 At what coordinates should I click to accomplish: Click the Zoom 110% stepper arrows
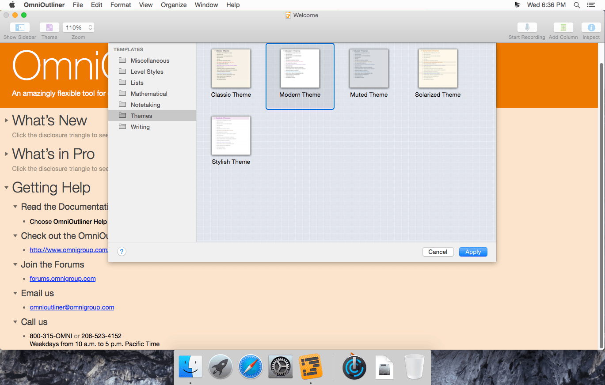[x=90, y=27]
